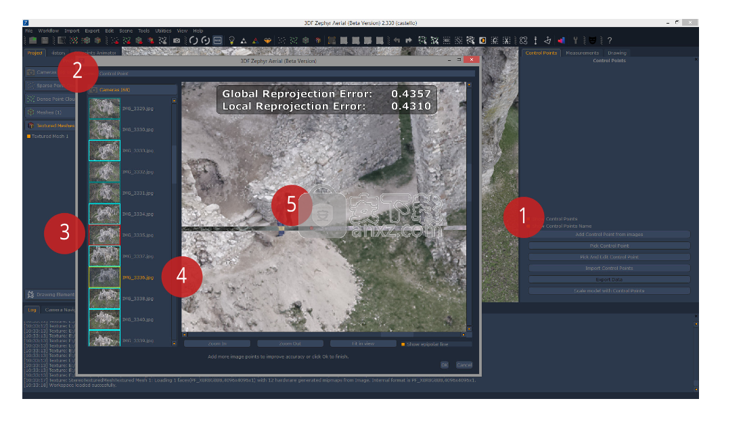Click the hand-pick points toolbar icon
This screenshot has height=424, width=743.
tap(162, 41)
